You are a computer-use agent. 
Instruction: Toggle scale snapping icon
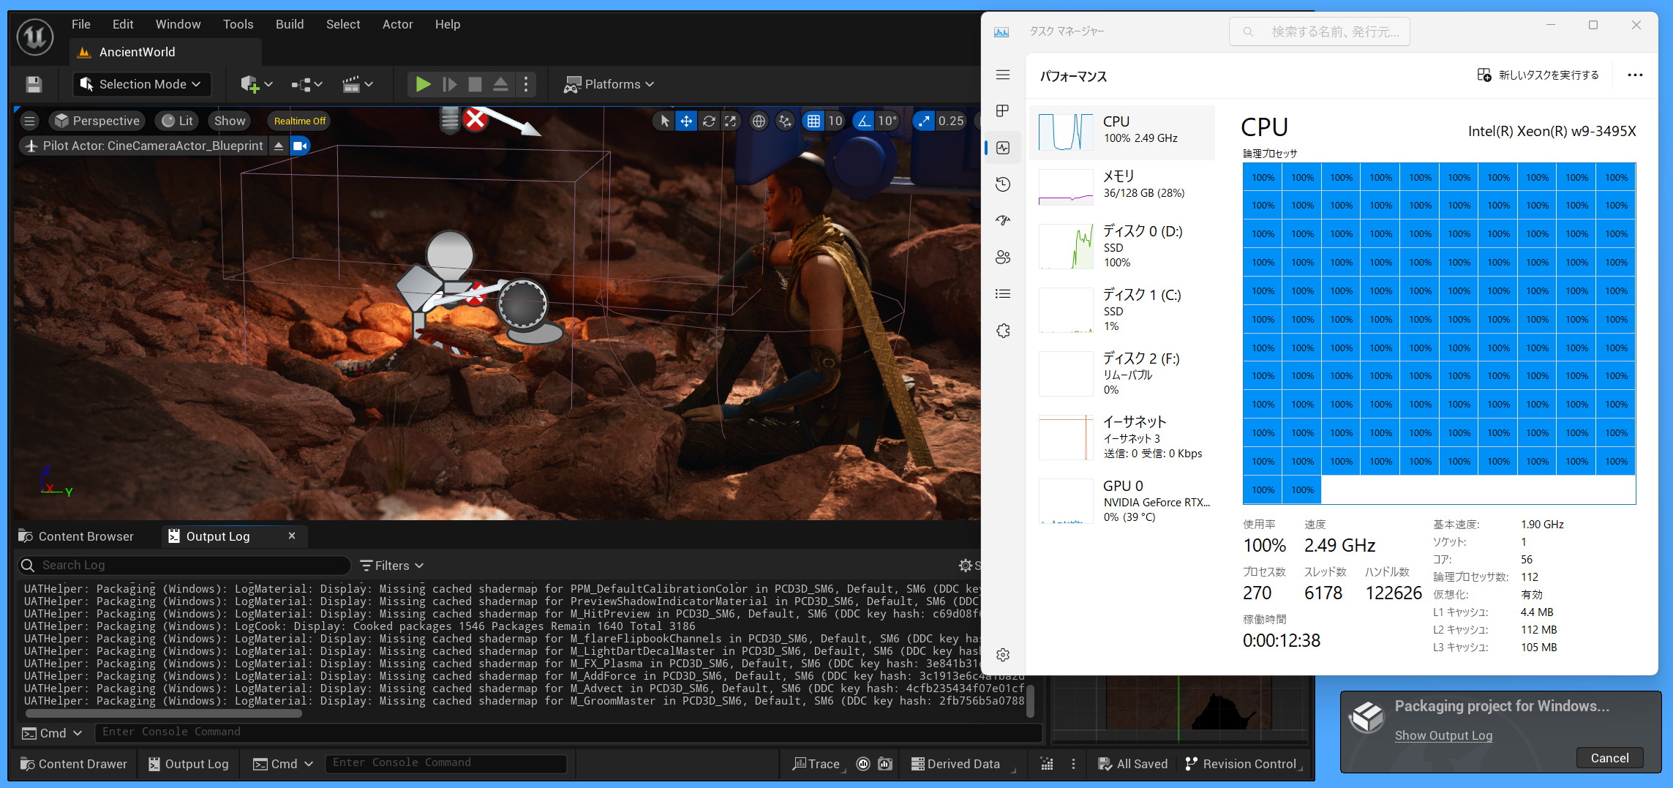click(x=924, y=121)
